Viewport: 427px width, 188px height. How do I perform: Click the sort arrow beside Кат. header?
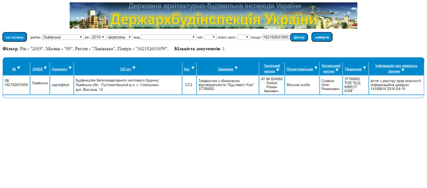tap(193, 68)
